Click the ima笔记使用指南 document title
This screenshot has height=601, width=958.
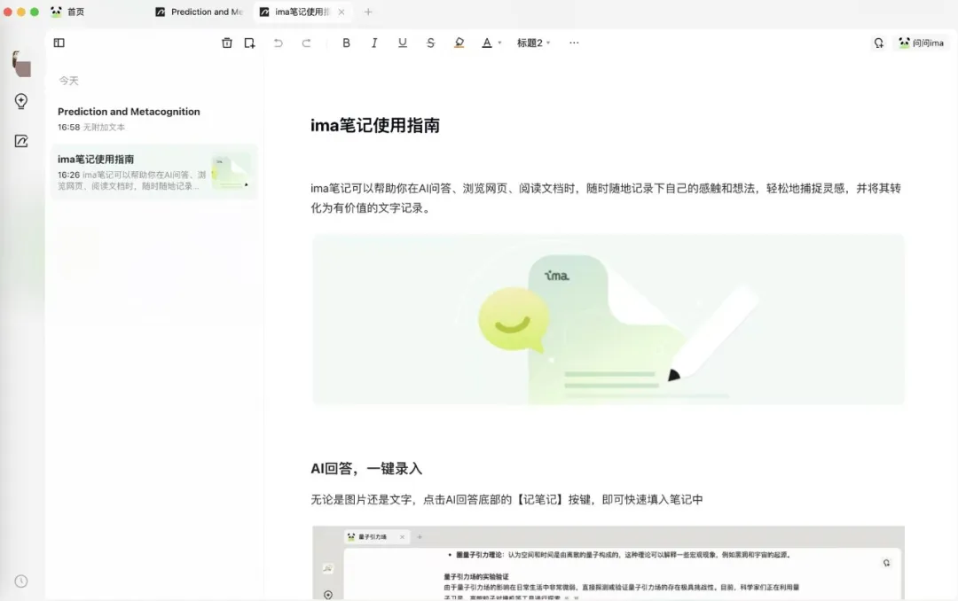[375, 125]
